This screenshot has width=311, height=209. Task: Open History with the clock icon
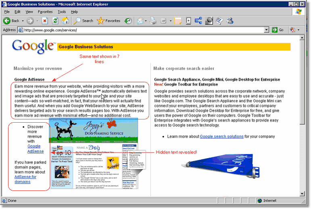coord(128,21)
